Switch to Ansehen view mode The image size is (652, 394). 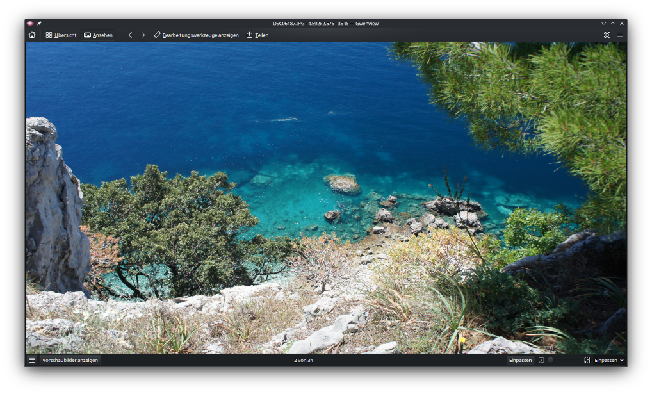point(98,35)
